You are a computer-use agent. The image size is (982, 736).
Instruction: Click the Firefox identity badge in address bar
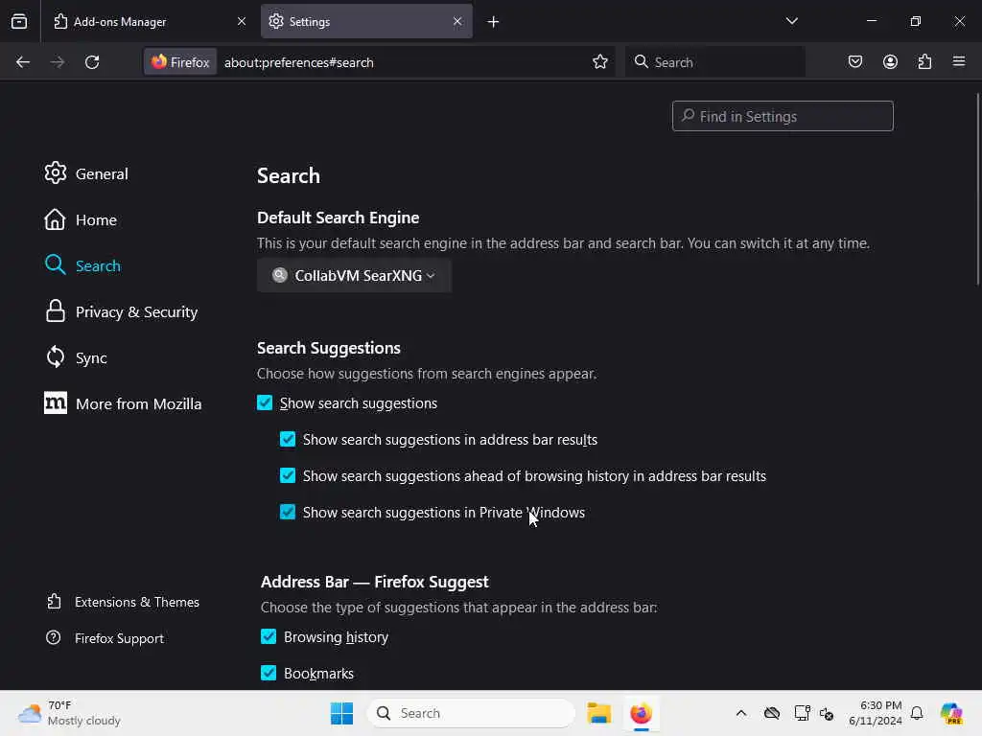tap(180, 62)
